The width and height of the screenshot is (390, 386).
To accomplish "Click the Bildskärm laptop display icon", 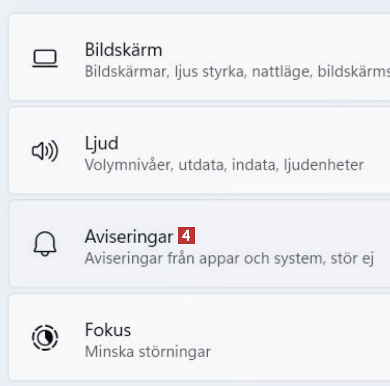I will click(x=45, y=59).
